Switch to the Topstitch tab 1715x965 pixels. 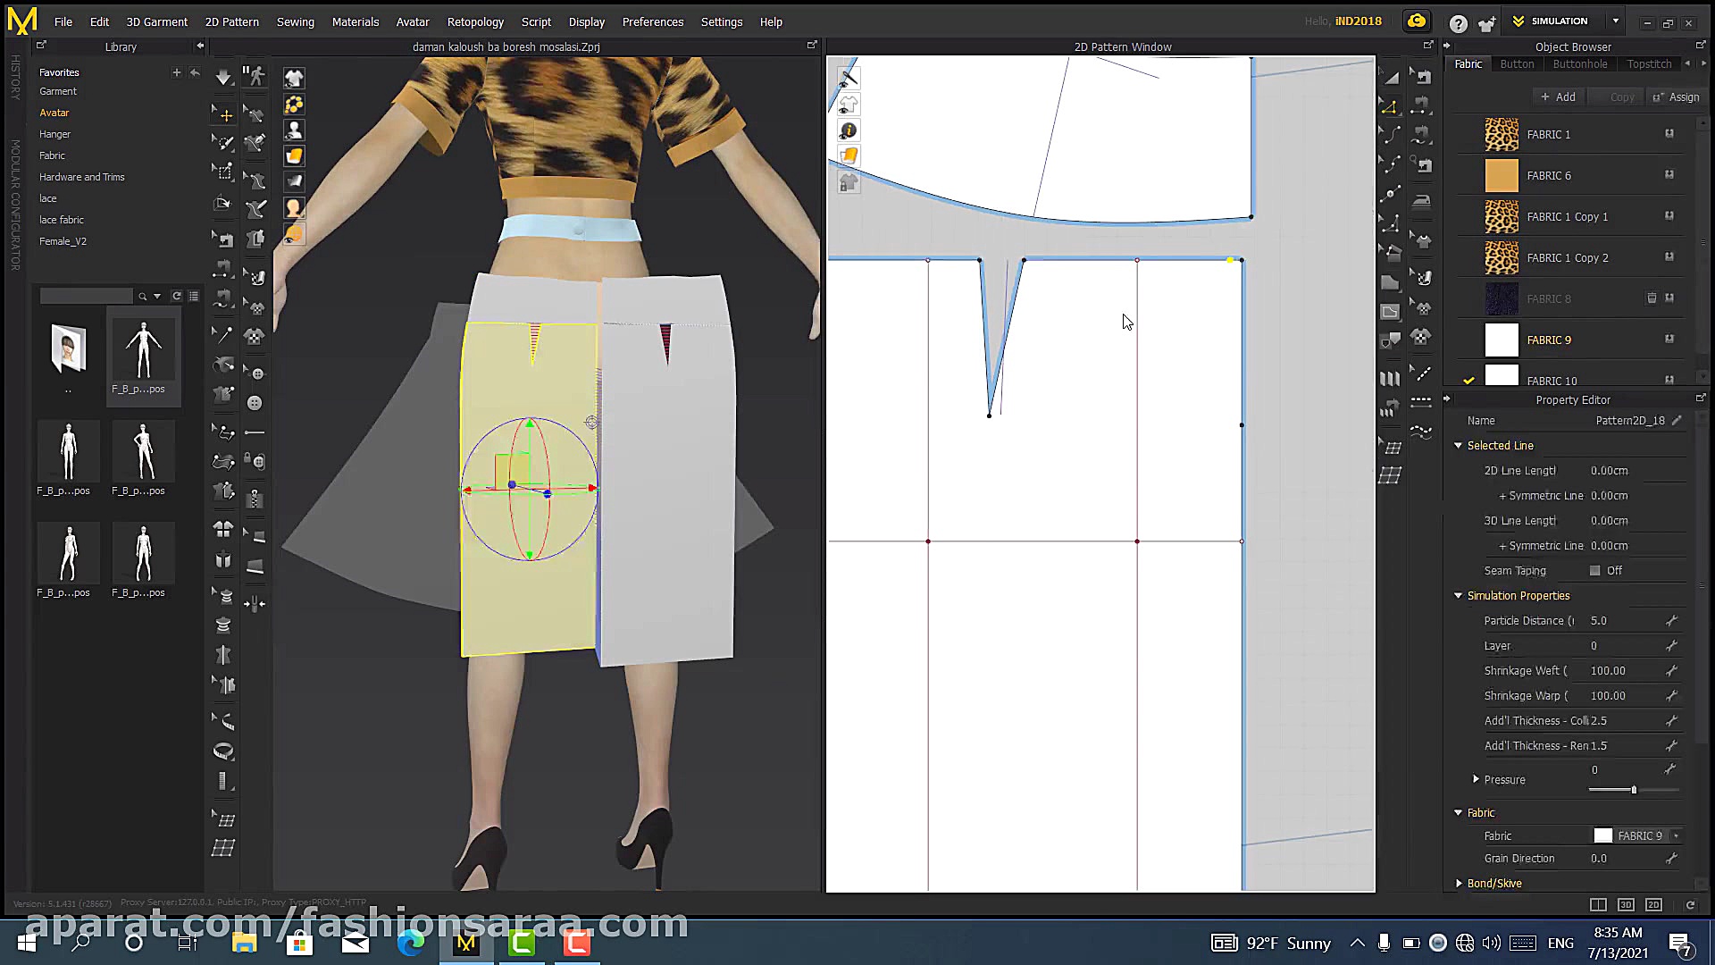point(1649,64)
